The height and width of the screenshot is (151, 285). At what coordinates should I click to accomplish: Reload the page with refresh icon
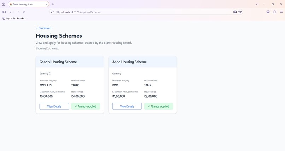pos(24,12)
